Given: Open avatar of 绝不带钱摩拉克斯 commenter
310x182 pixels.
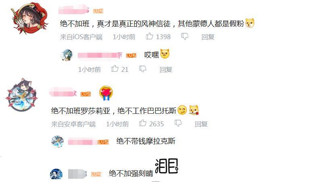Looking at the screenshot, I should (x=58, y=142).
